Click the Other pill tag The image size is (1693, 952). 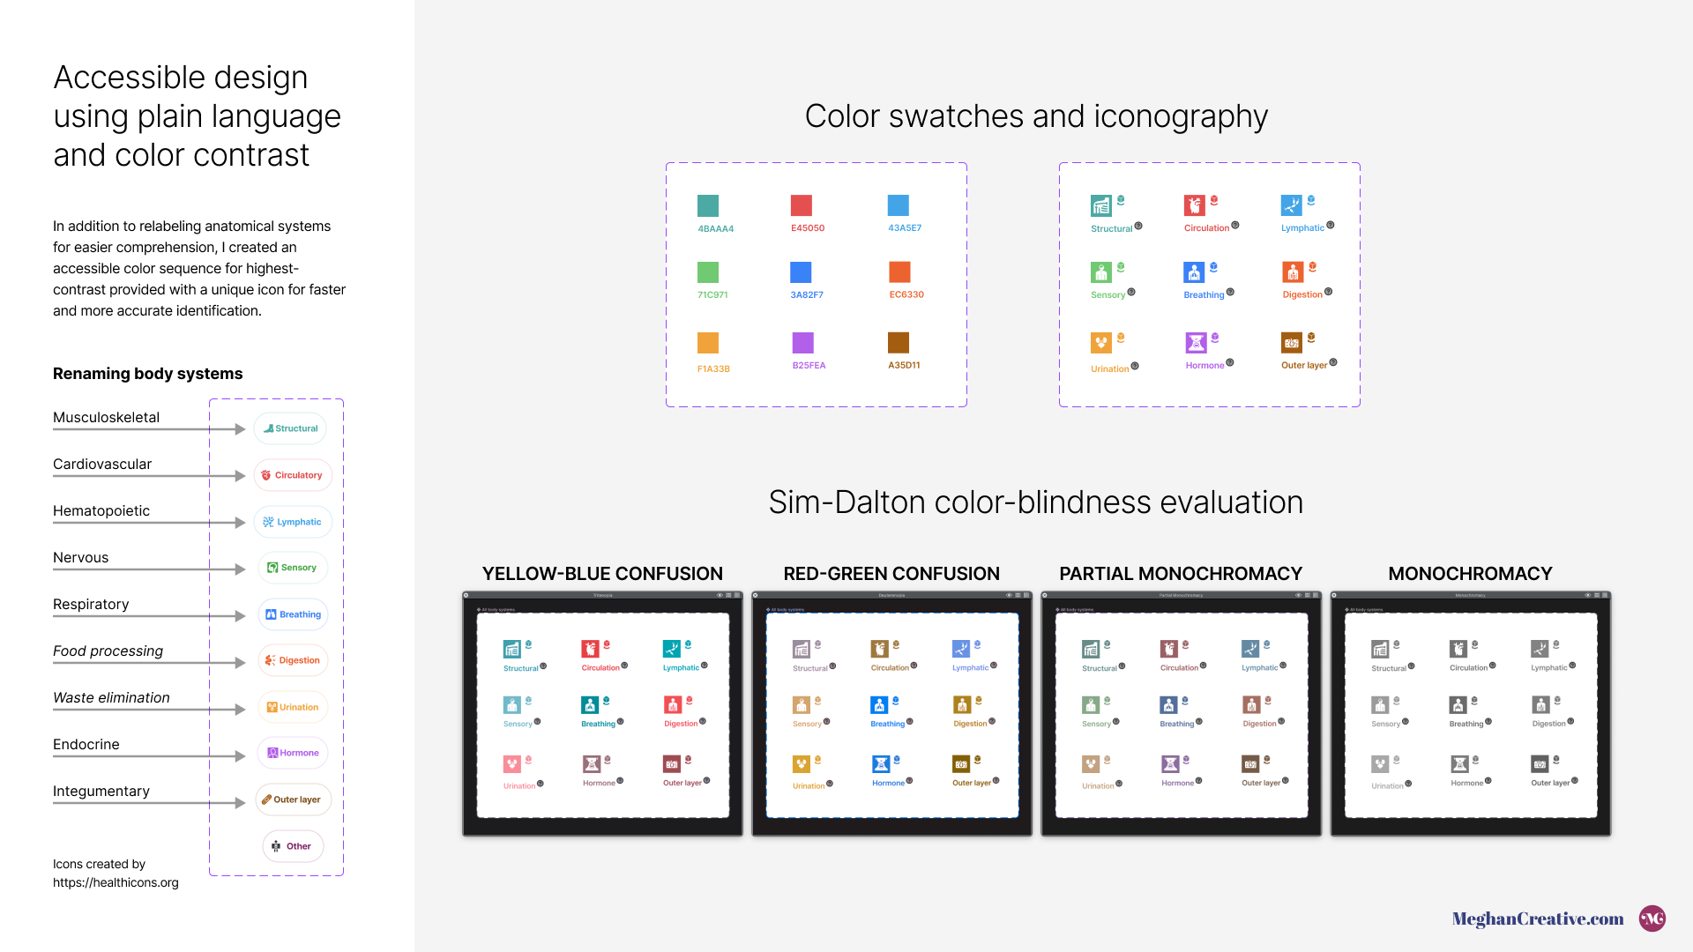click(293, 846)
